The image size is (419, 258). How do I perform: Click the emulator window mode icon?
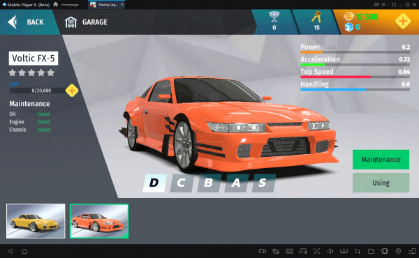coord(394,5)
